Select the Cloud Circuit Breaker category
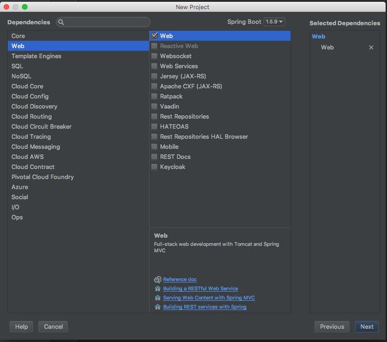This screenshot has width=387, height=342. tap(78, 127)
